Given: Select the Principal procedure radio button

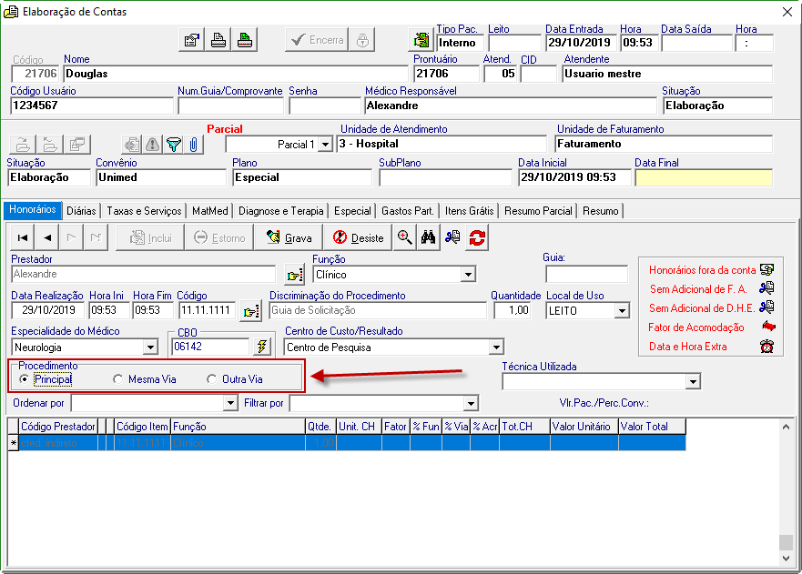Looking at the screenshot, I should pyautogui.click(x=24, y=379).
